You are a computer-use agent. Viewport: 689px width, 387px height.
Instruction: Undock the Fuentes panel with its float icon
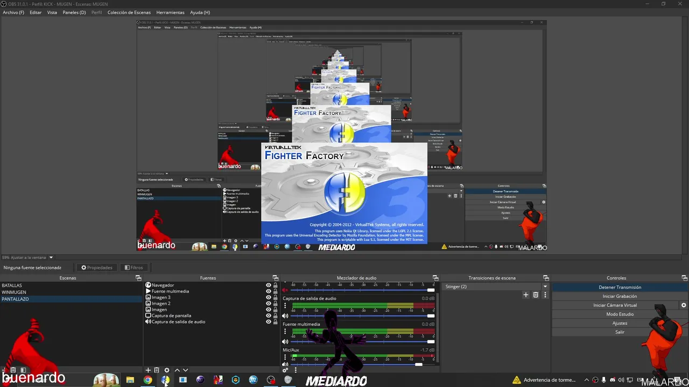click(275, 278)
